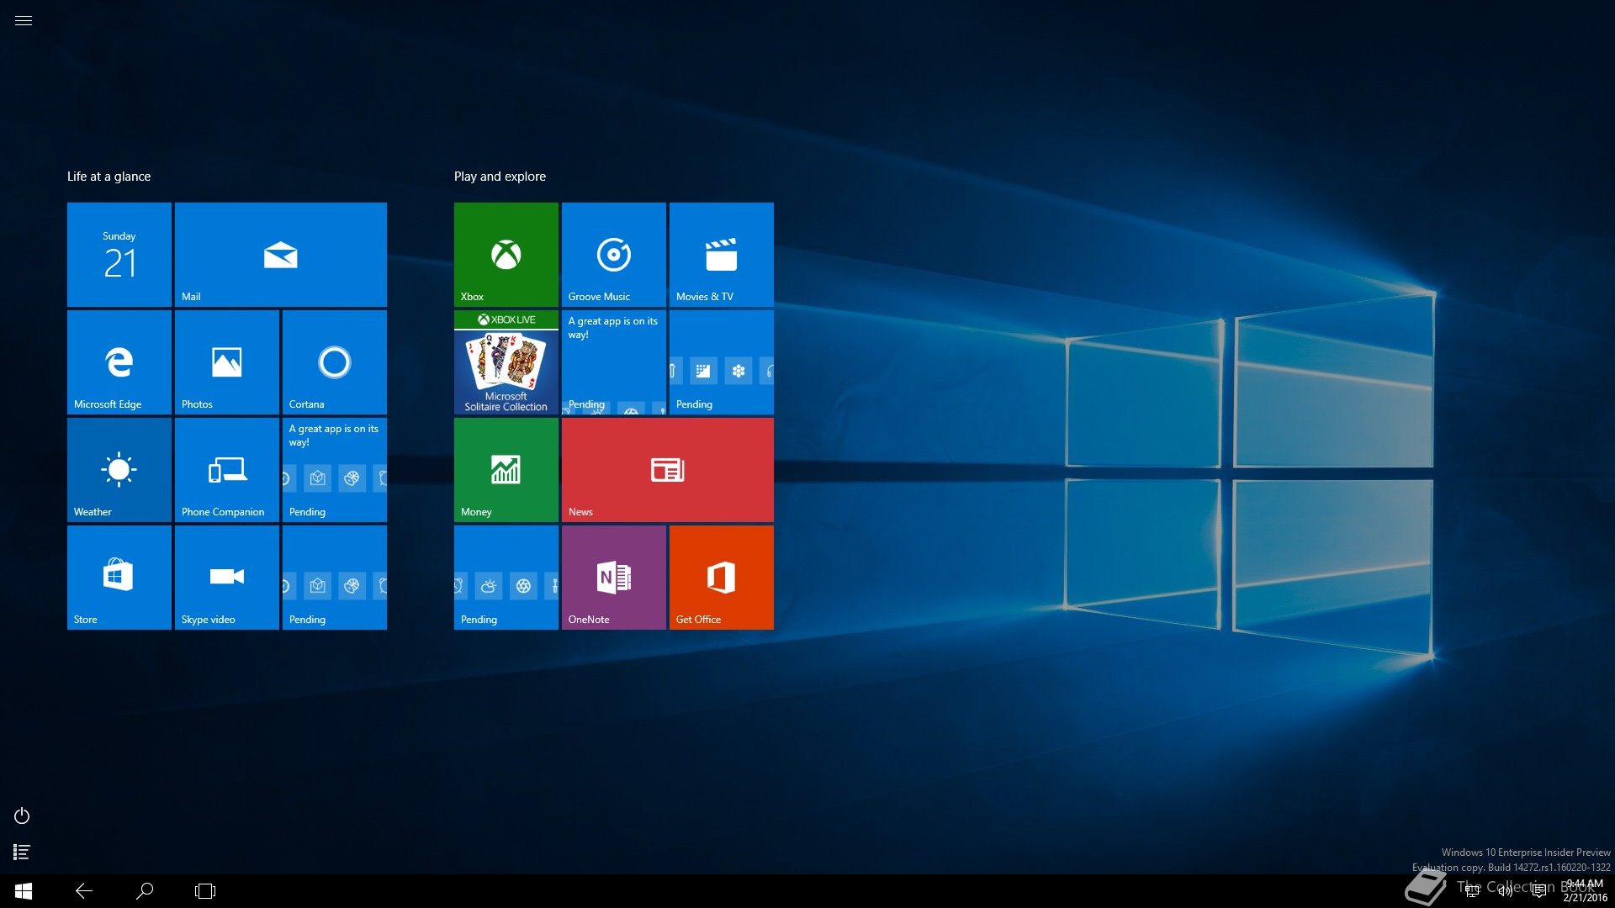Open the Store tile

click(x=119, y=578)
